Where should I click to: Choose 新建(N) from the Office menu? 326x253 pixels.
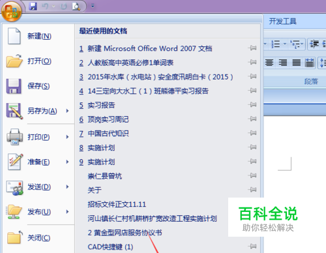pyautogui.click(x=38, y=36)
